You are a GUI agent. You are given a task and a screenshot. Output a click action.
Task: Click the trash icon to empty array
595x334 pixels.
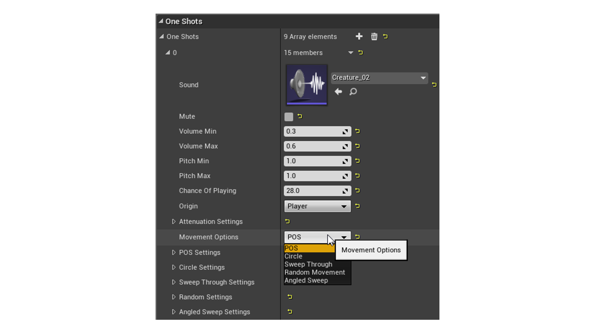point(374,36)
